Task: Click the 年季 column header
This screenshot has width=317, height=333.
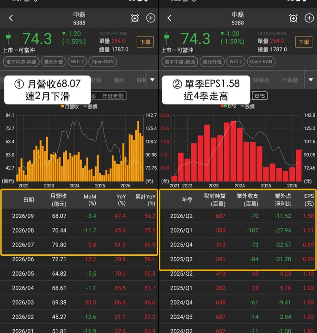Action: [x=187, y=200]
